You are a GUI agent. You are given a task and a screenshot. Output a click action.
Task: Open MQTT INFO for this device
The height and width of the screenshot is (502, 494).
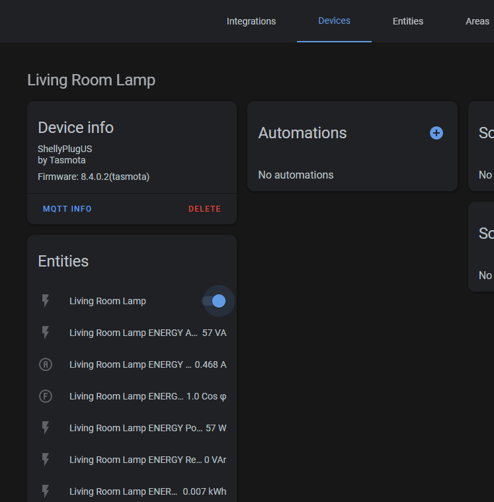(x=67, y=209)
